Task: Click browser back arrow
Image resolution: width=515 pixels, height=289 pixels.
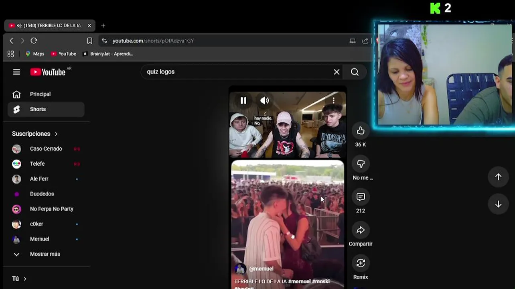Action: point(11,41)
